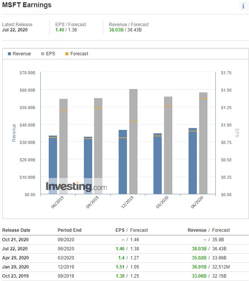Click the 06/2019 blue revenue bar
This screenshot has height=281, width=249.
53,165
